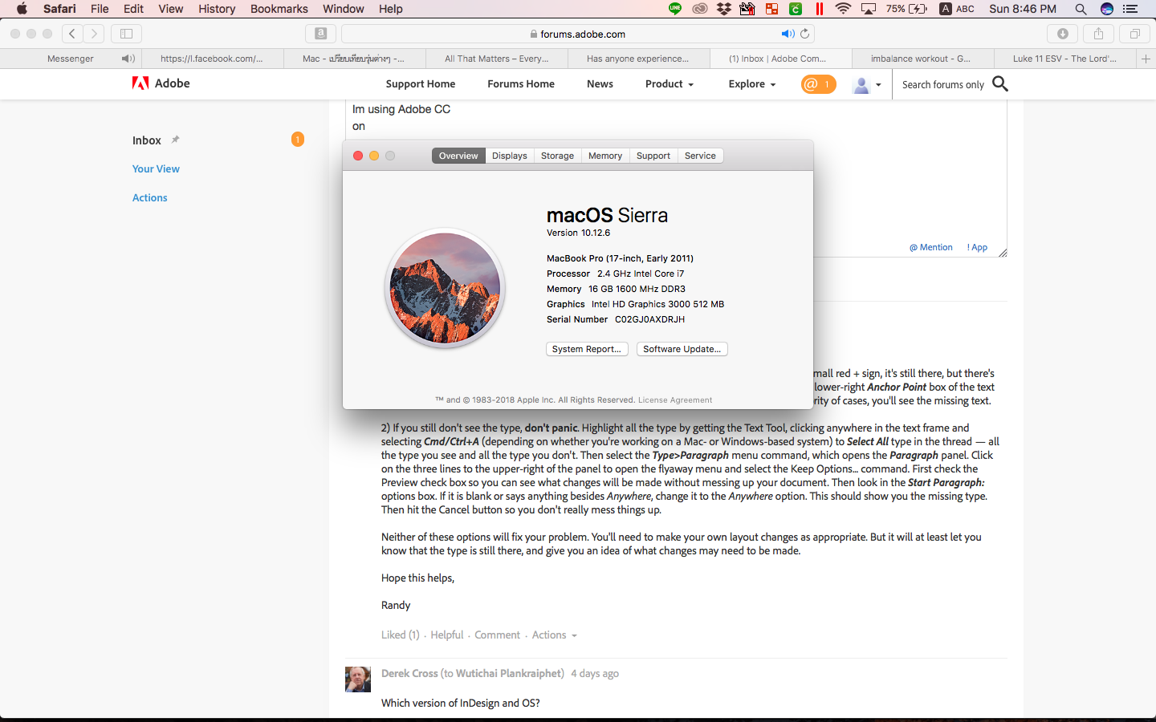Add a new Safari tab
Image resolution: width=1156 pixels, height=722 pixels.
1146,59
